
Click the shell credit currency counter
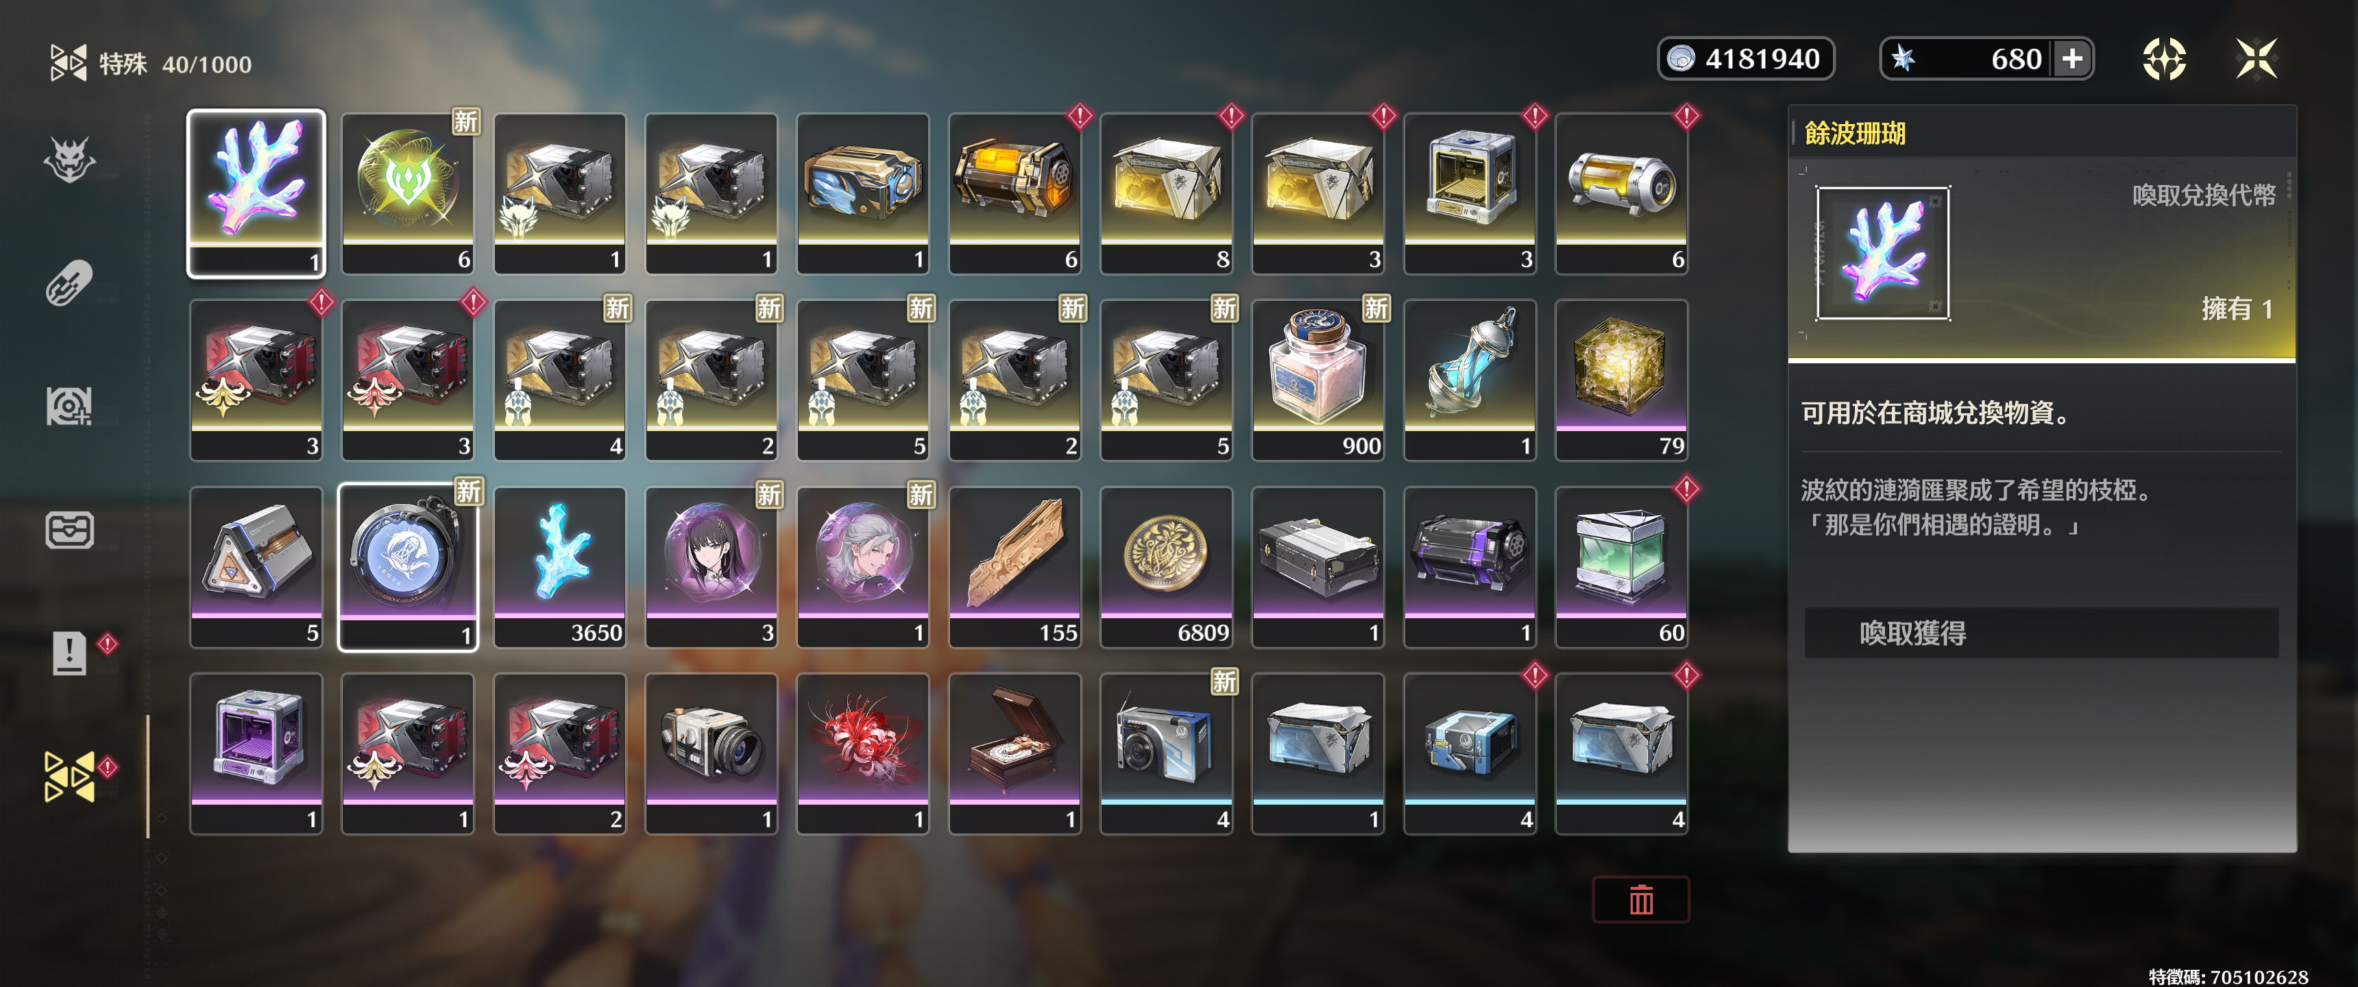[1746, 58]
